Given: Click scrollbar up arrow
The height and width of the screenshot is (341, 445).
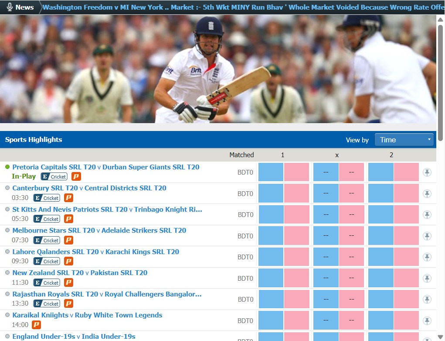Looking at the screenshot, I should pos(440,20).
